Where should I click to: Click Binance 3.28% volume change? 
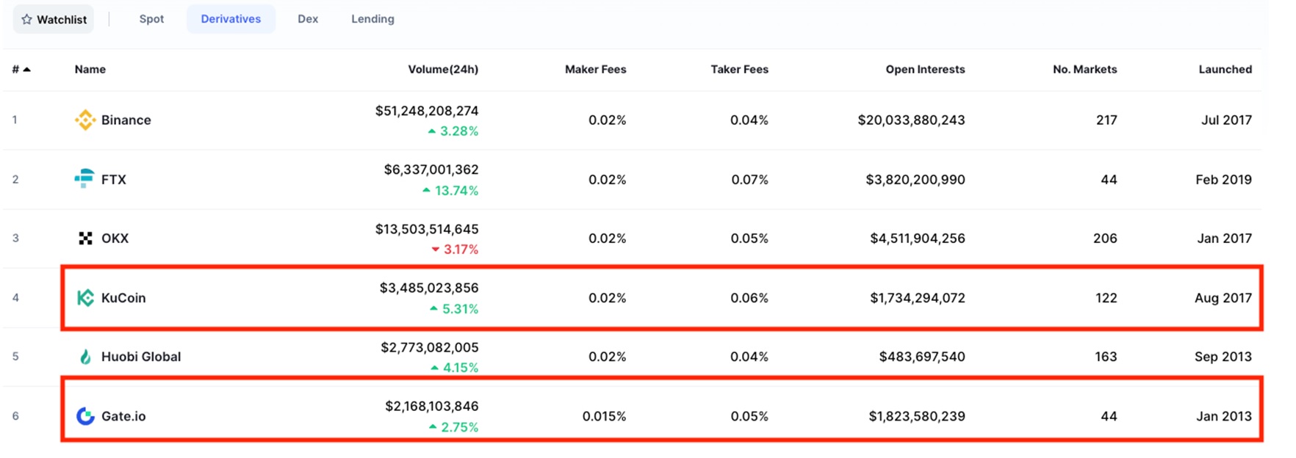tap(453, 131)
